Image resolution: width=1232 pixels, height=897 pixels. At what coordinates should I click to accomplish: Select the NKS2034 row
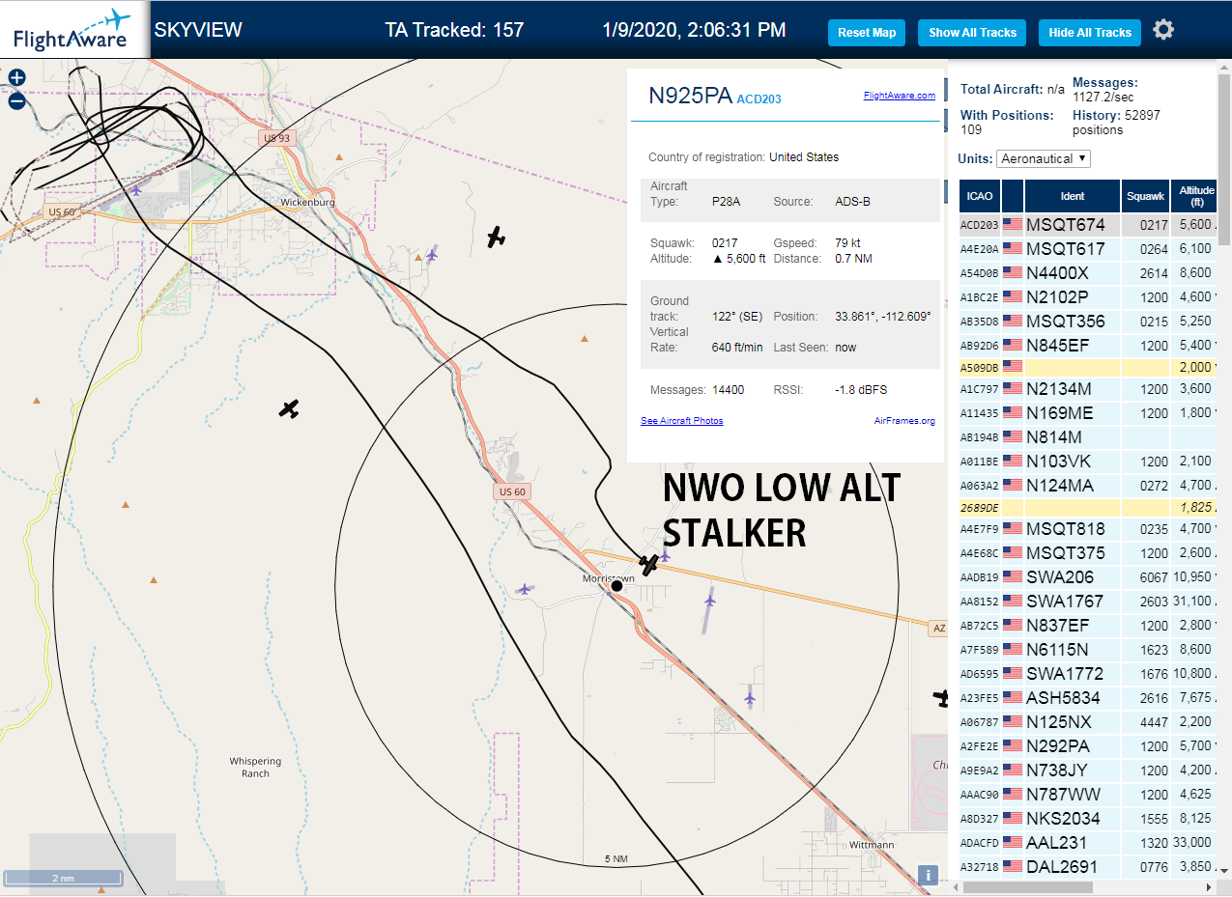(x=1089, y=819)
